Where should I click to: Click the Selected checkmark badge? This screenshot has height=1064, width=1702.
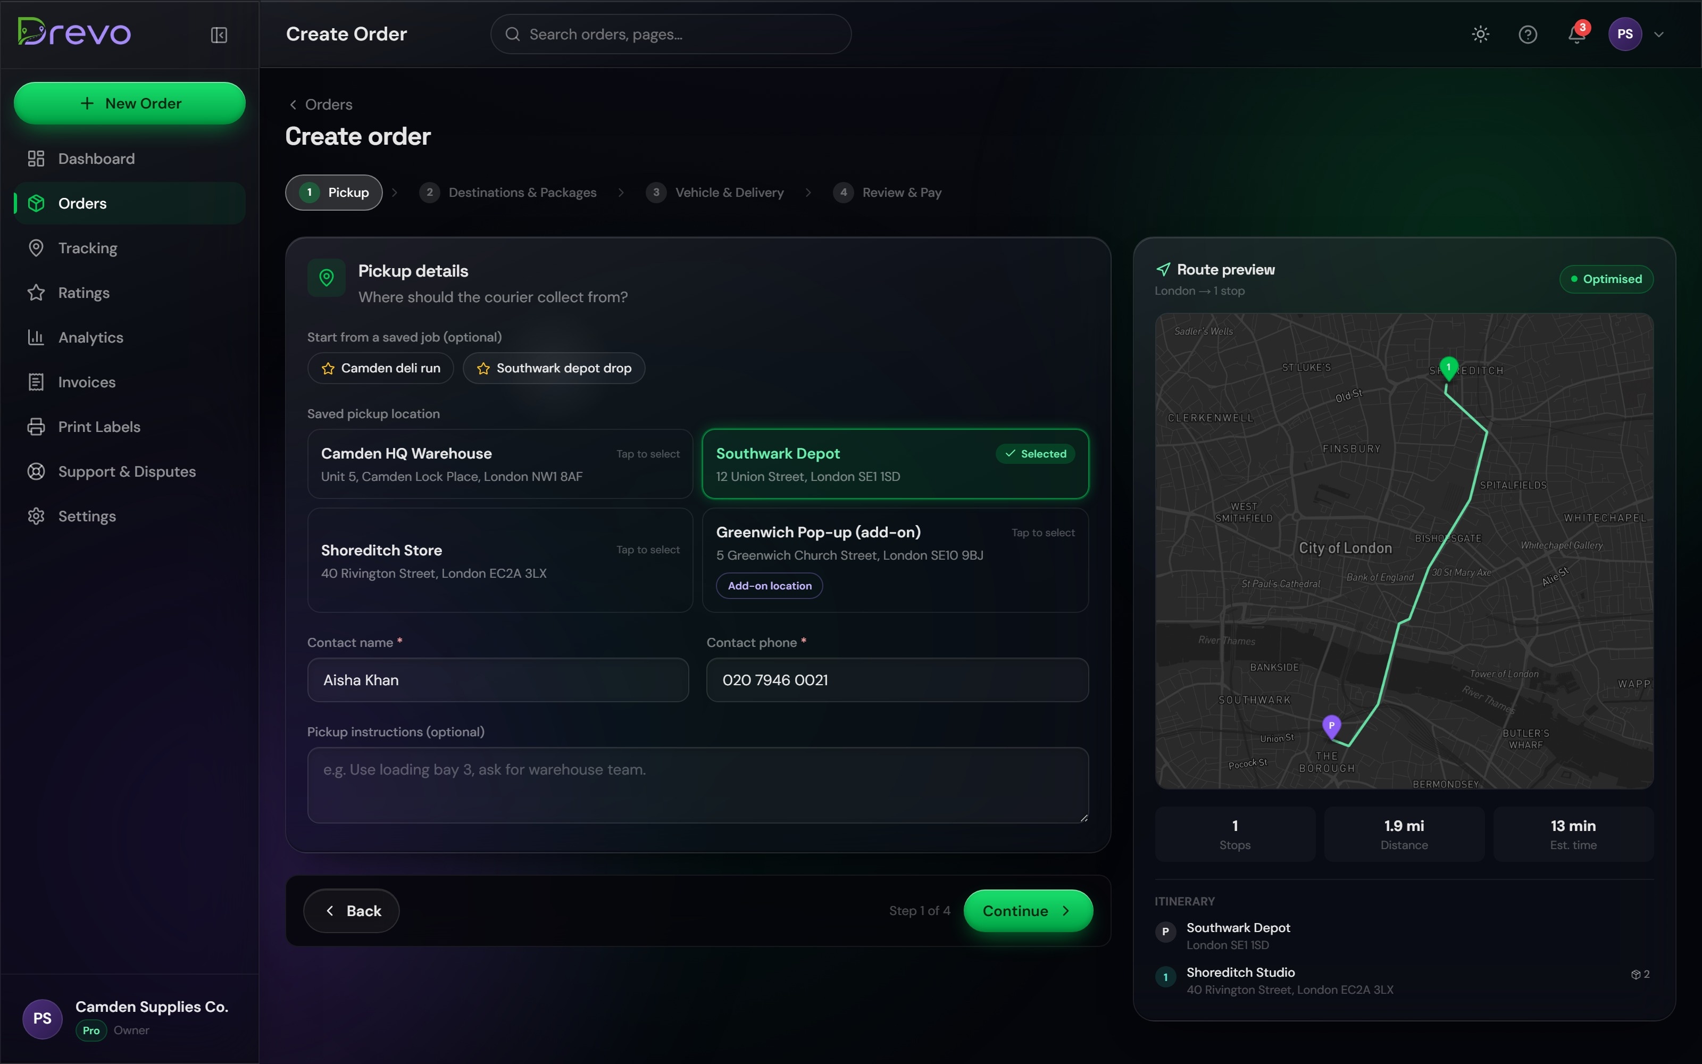(x=1035, y=454)
